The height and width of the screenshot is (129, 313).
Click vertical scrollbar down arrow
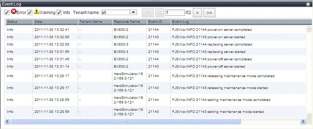coord(309,115)
